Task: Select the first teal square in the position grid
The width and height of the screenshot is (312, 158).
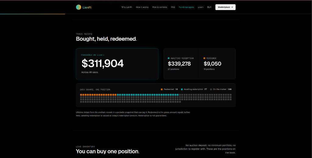Action: coord(118,95)
